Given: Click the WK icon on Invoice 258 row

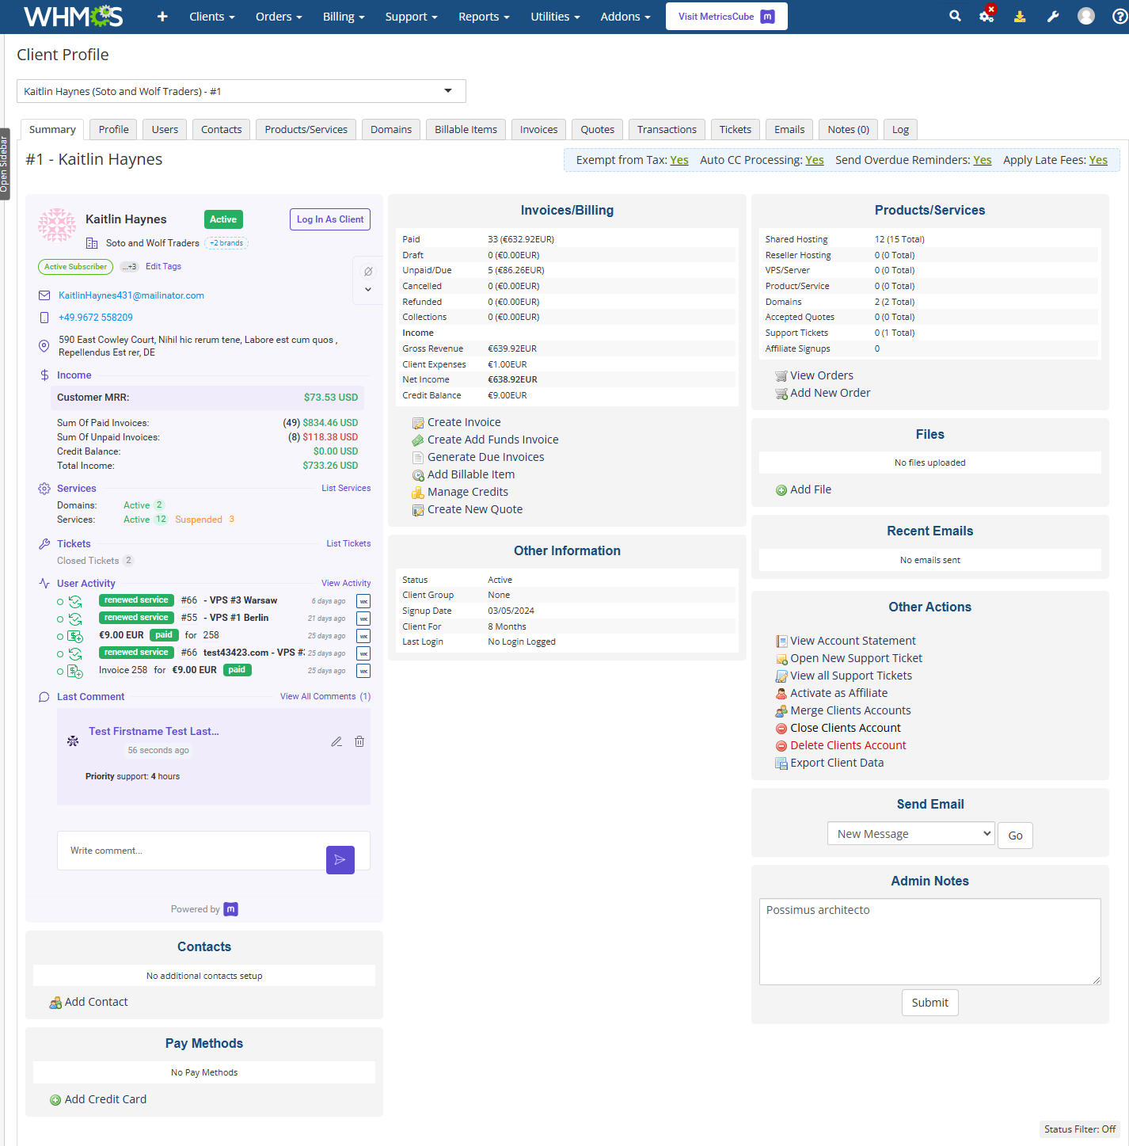Looking at the screenshot, I should click(x=363, y=671).
